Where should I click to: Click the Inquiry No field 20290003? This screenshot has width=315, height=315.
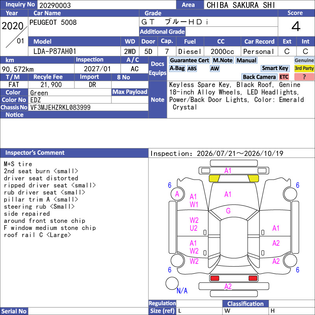click(107, 5)
